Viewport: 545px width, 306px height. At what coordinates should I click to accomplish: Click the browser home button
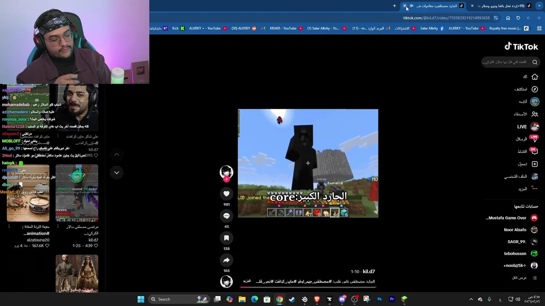point(508,18)
